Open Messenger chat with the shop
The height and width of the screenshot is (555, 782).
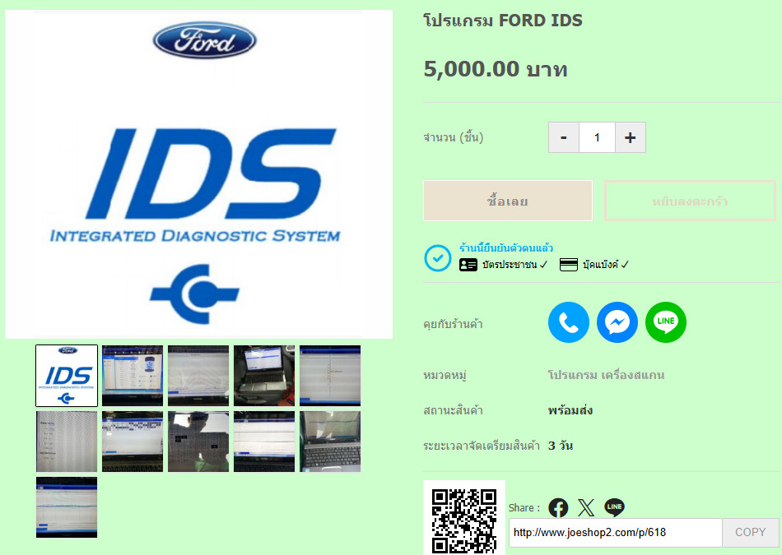coord(617,323)
